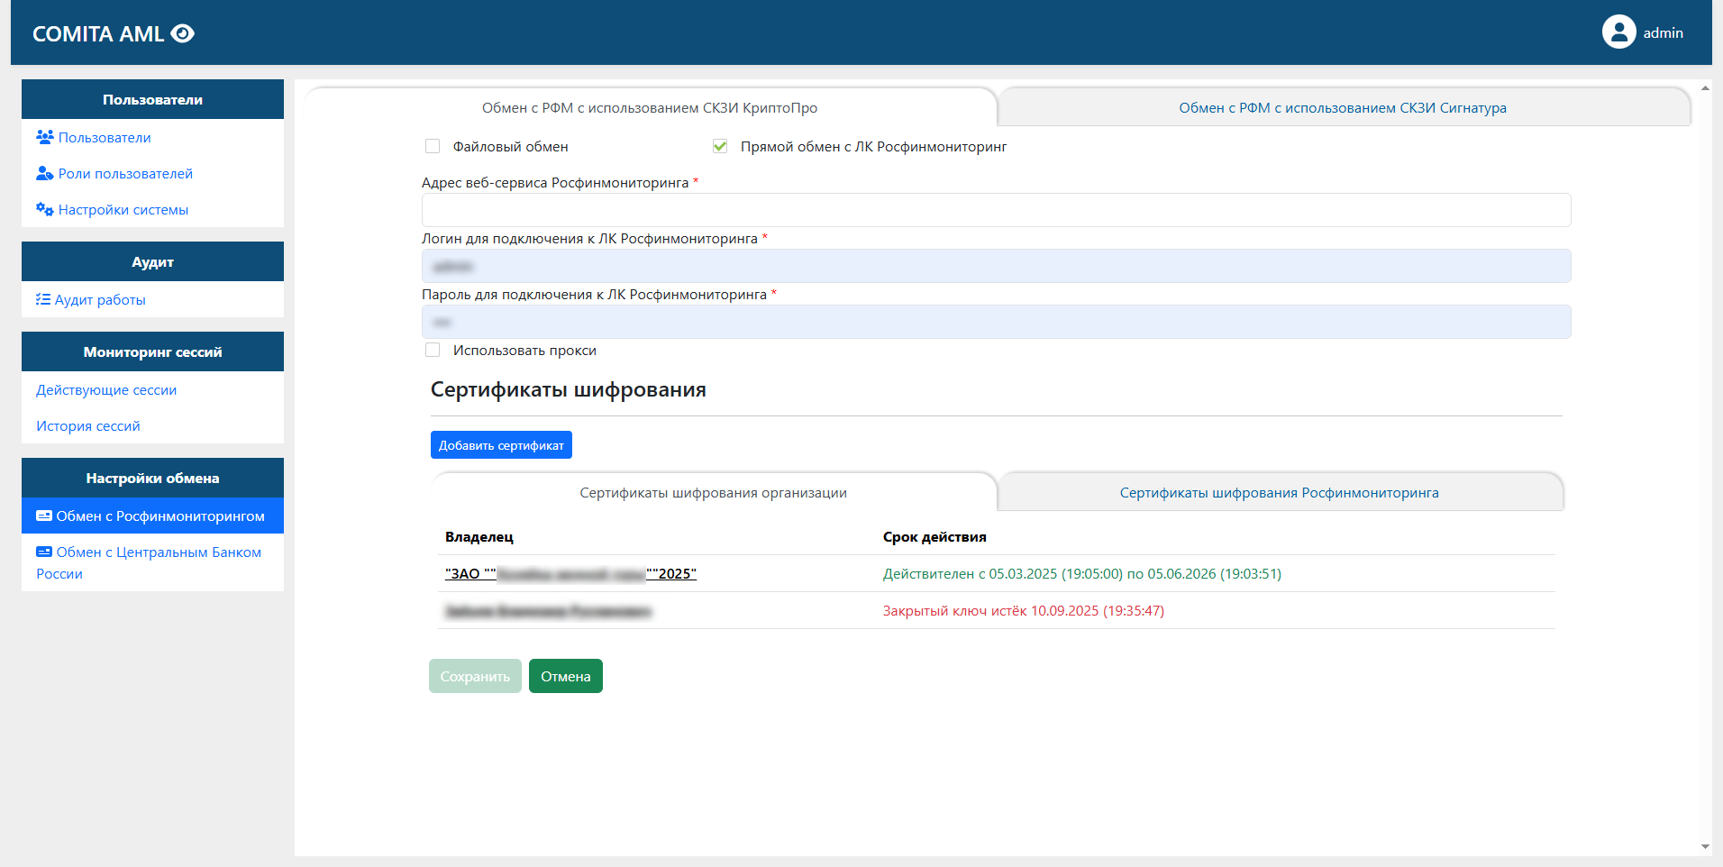Click the admin user avatar icon
The image size is (1723, 867).
1618,32
